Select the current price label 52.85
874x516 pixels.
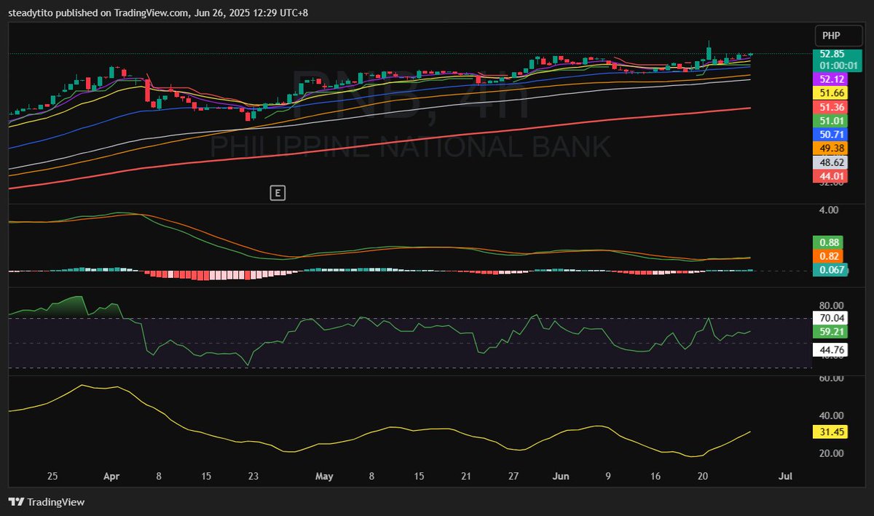coord(832,54)
